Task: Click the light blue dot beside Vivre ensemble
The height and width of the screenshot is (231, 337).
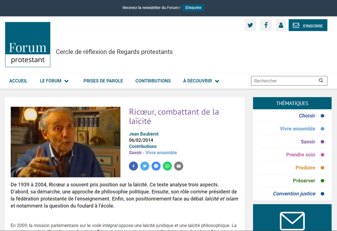Action: click(x=323, y=129)
